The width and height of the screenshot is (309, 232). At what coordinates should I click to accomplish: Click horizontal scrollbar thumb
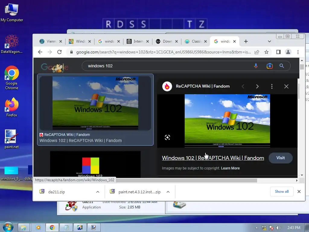(186, 181)
